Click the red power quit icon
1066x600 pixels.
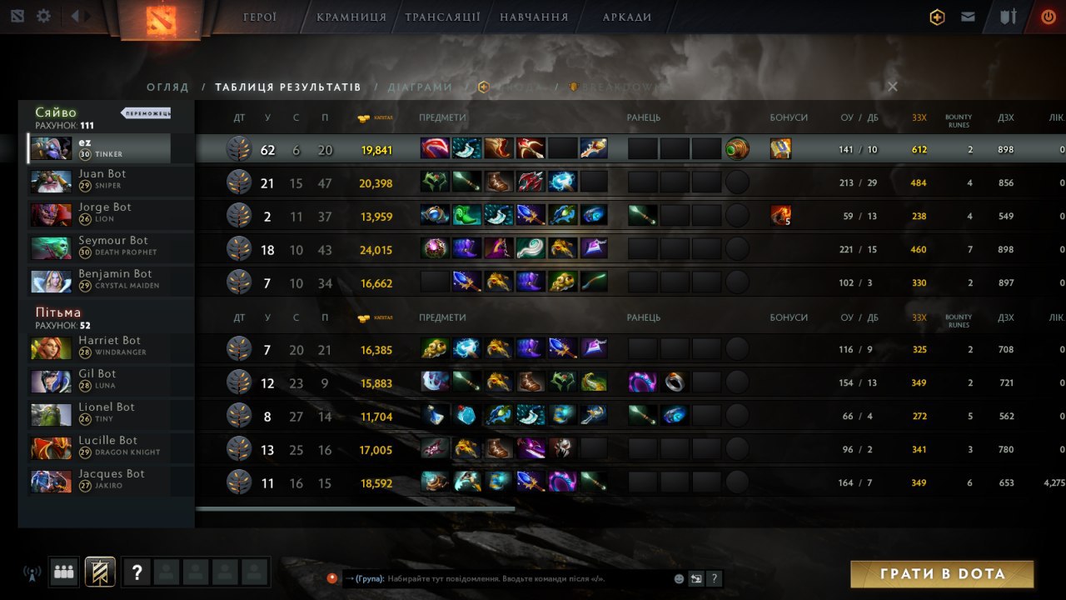[1049, 17]
